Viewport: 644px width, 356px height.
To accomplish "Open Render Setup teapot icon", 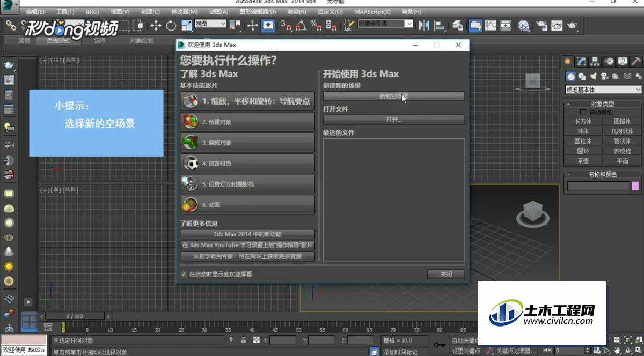I will 542,25.
